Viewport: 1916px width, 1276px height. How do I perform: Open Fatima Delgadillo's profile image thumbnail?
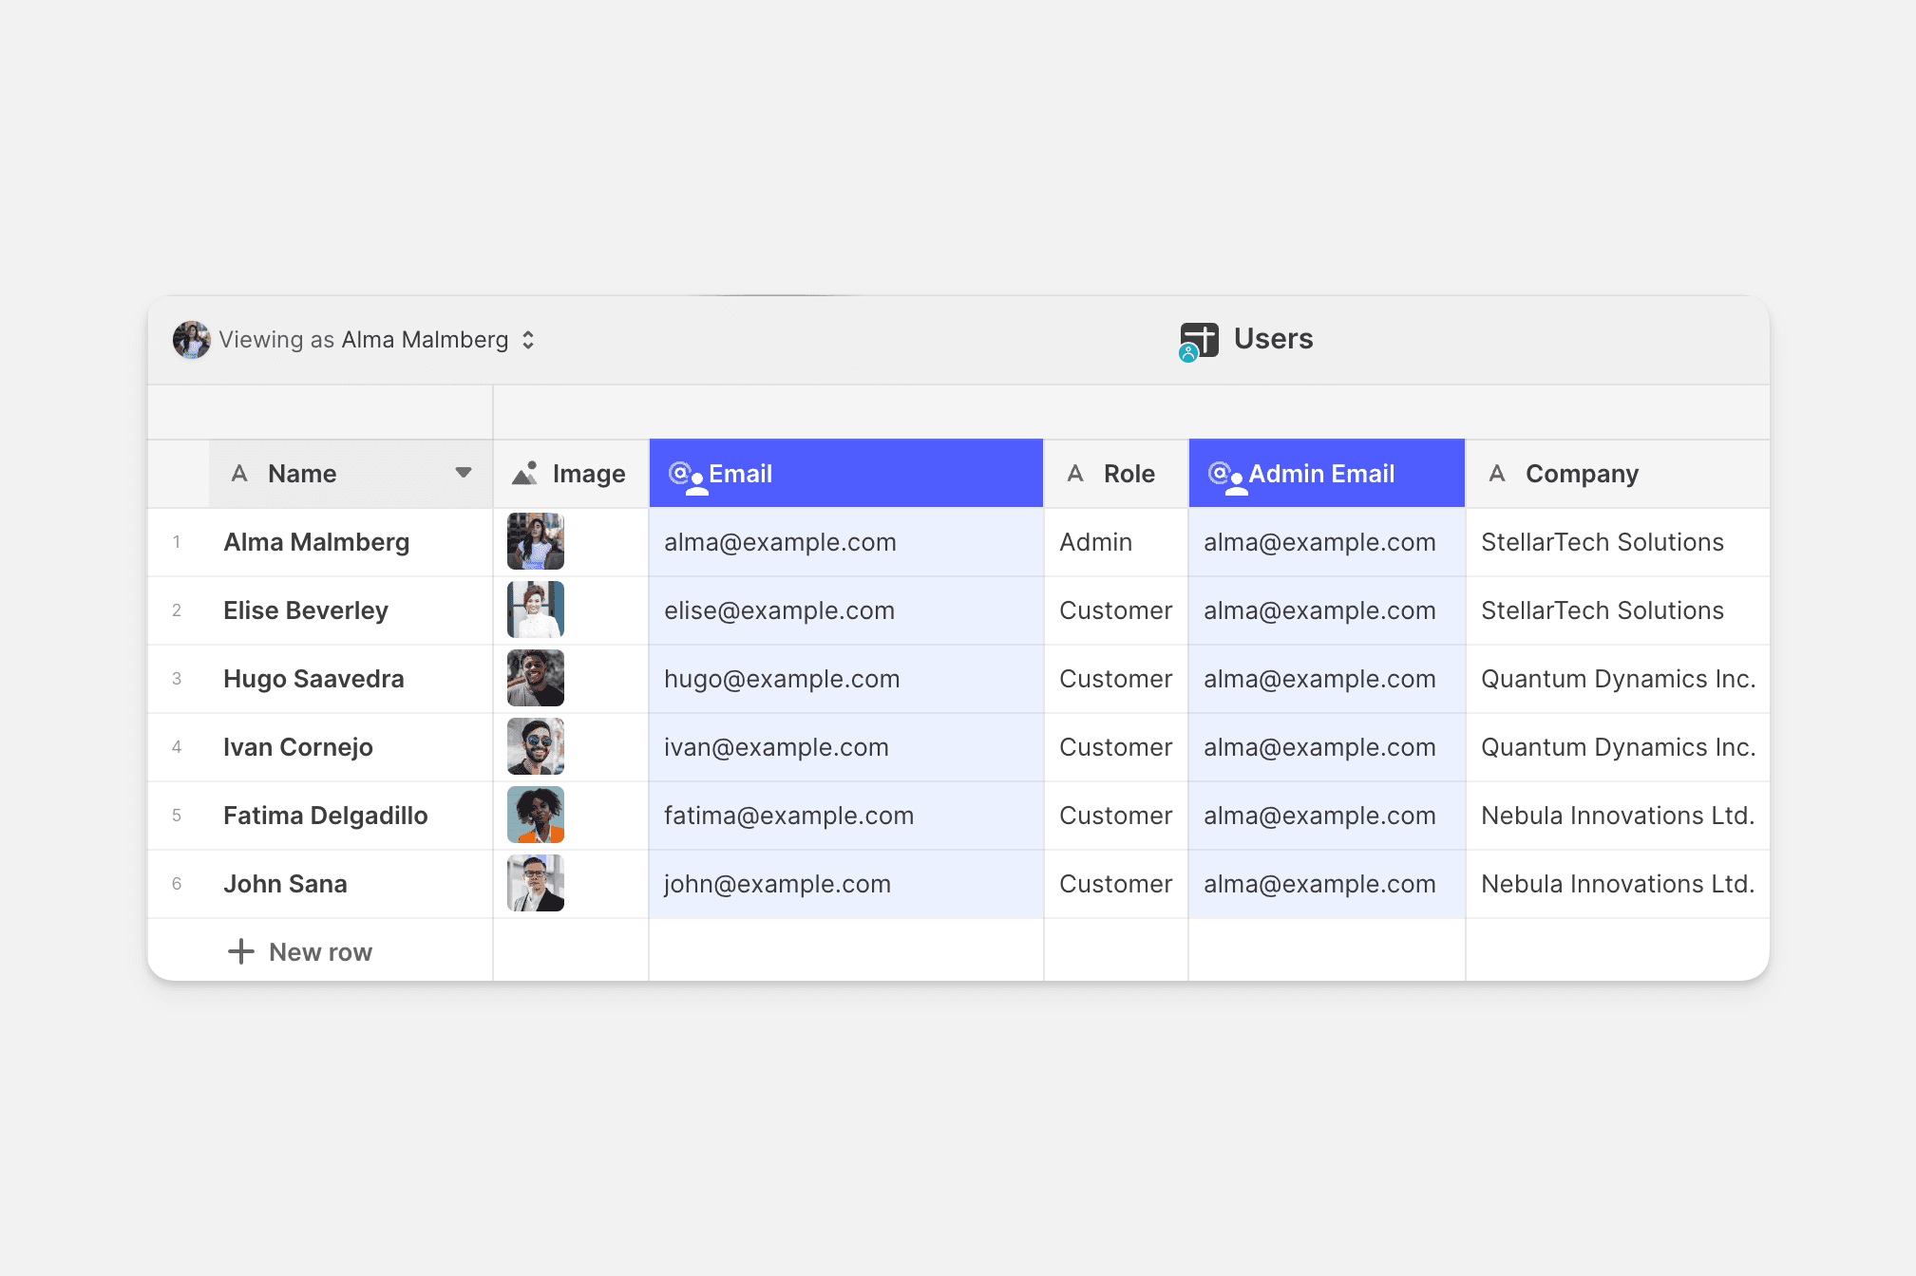[536, 815]
